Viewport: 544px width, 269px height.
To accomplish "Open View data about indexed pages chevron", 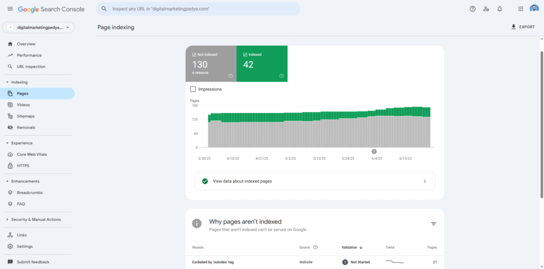I will pyautogui.click(x=425, y=181).
